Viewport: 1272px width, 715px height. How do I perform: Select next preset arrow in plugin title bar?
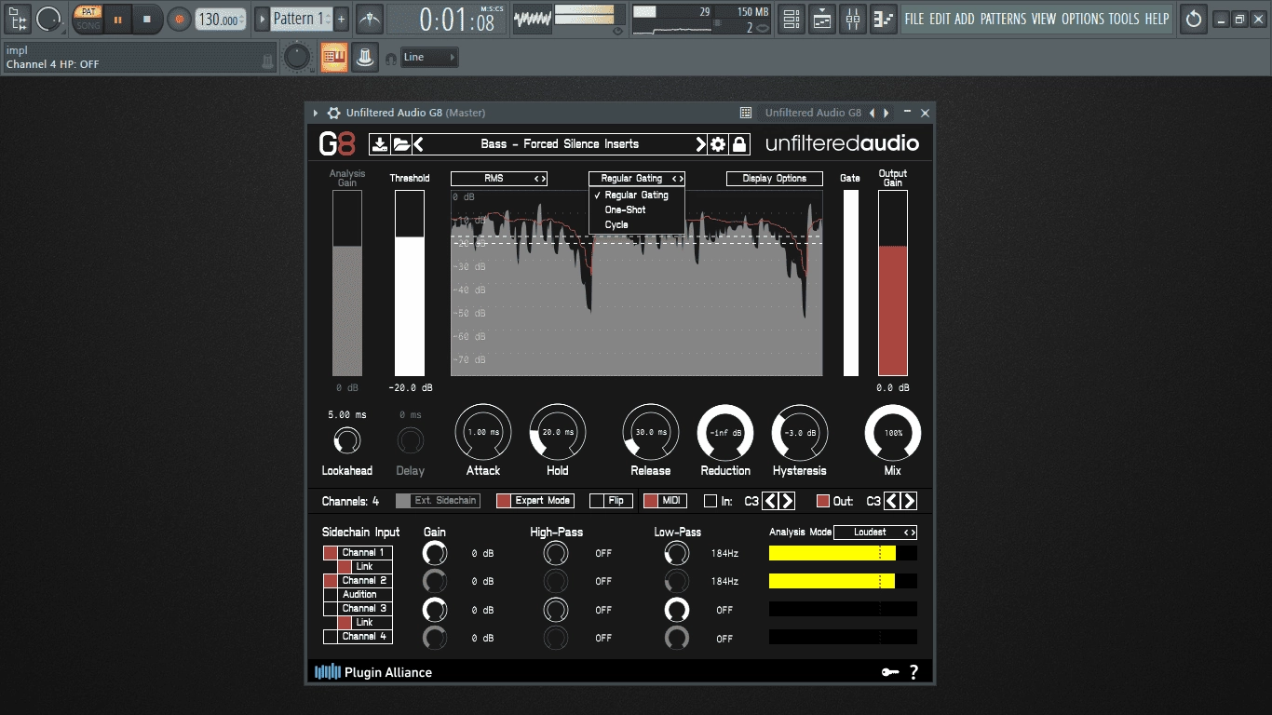pos(886,113)
